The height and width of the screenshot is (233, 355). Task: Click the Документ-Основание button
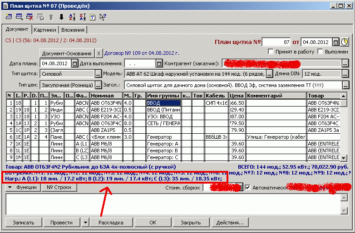(67, 53)
